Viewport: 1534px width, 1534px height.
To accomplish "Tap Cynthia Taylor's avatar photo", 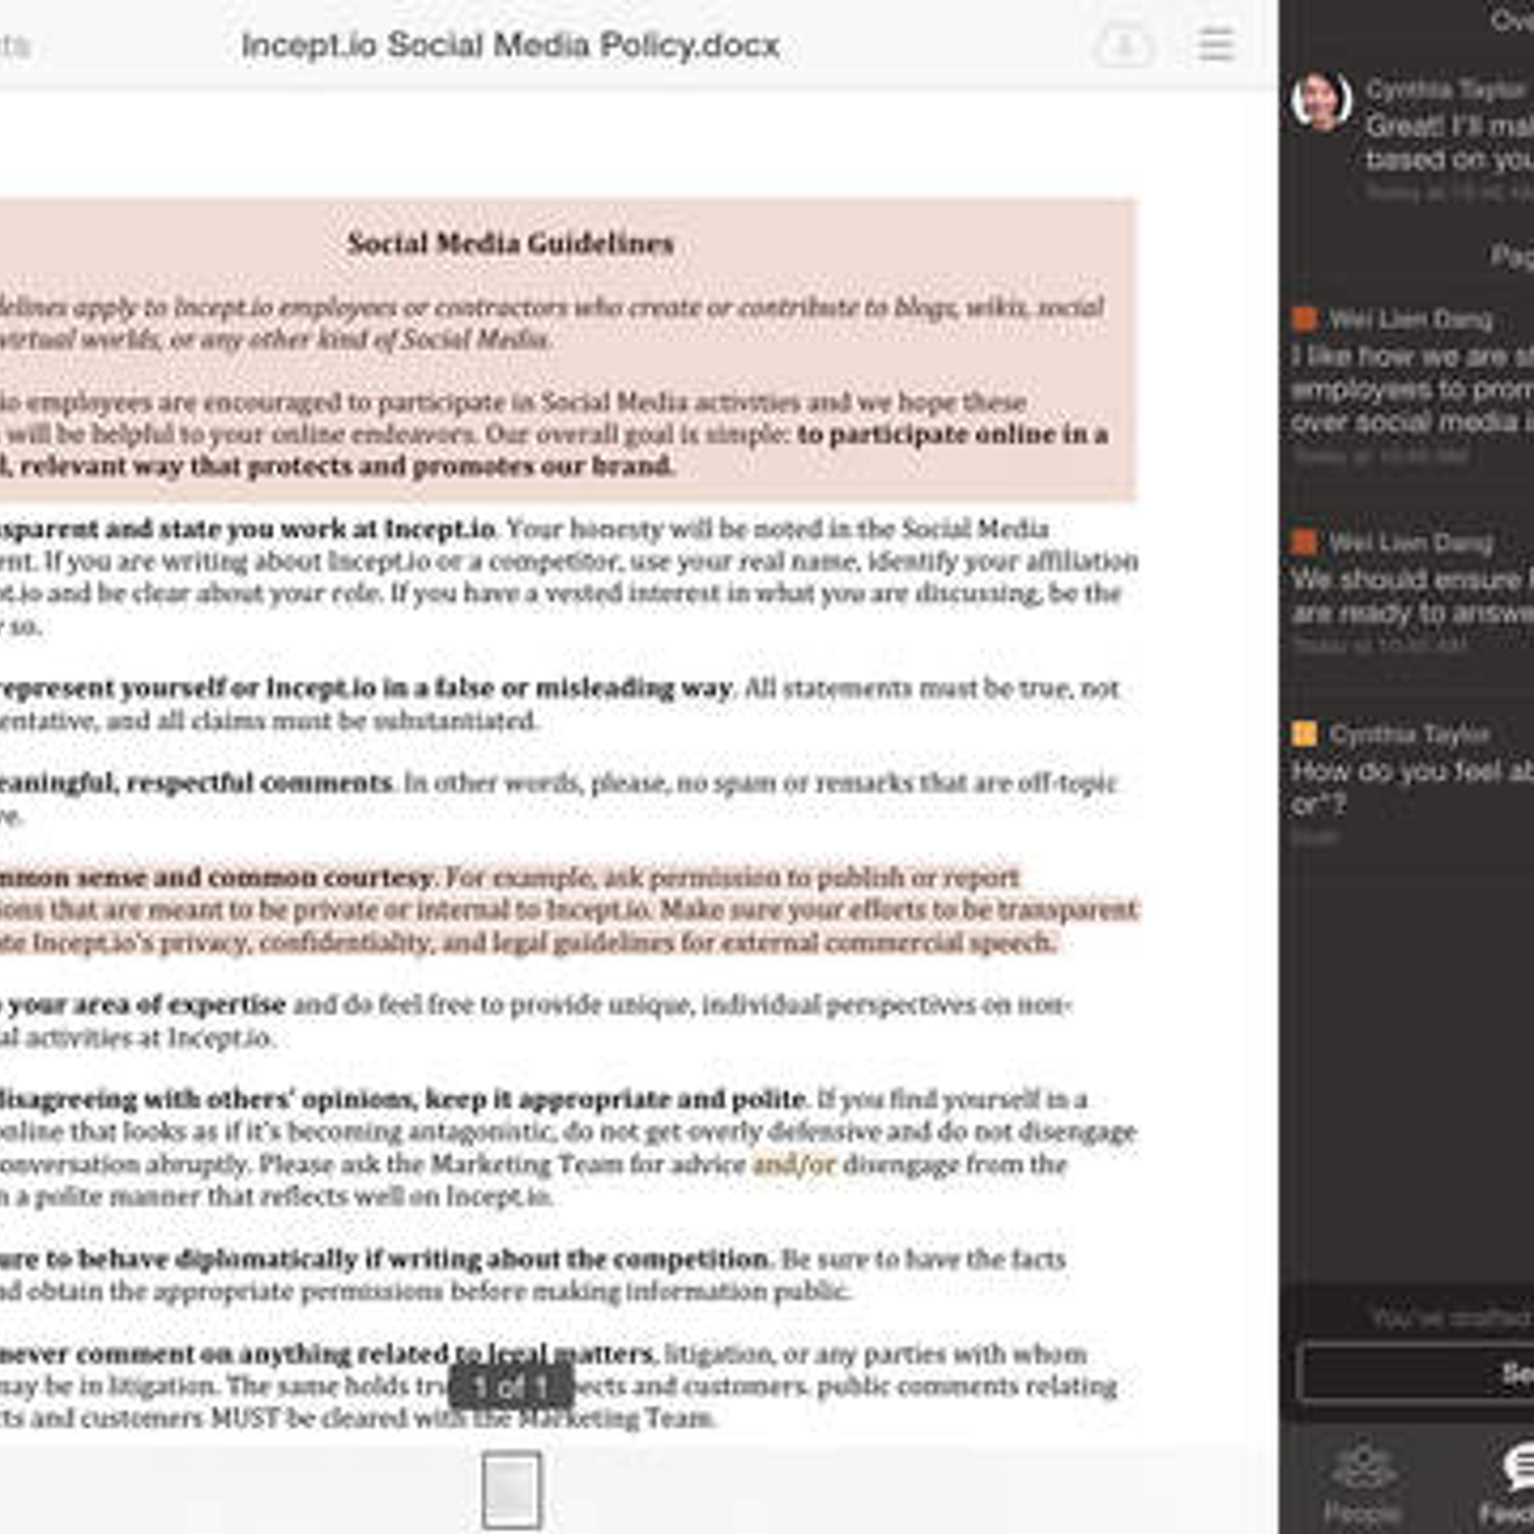I will coord(1321,101).
